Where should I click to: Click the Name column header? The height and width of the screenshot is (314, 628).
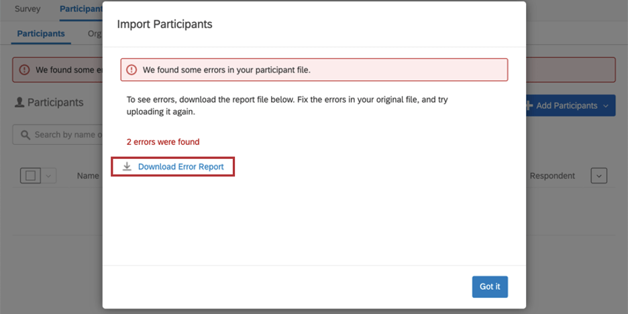tap(88, 176)
